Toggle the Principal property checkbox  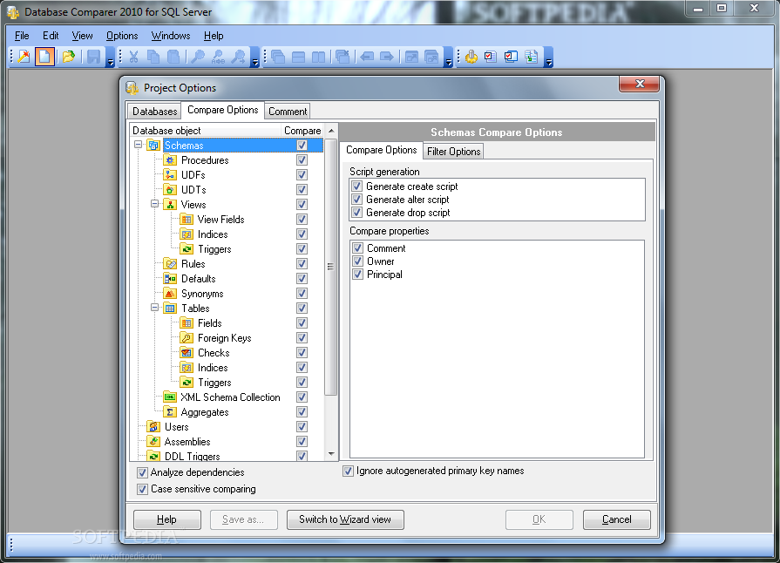(357, 275)
